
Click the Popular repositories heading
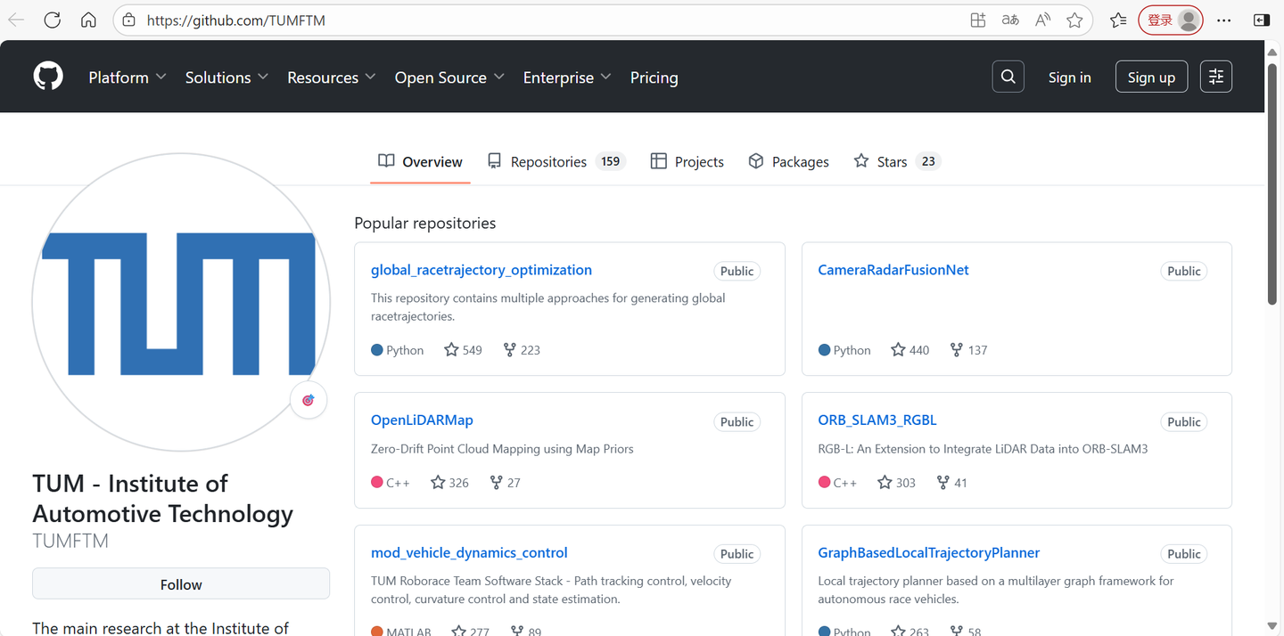(x=425, y=223)
